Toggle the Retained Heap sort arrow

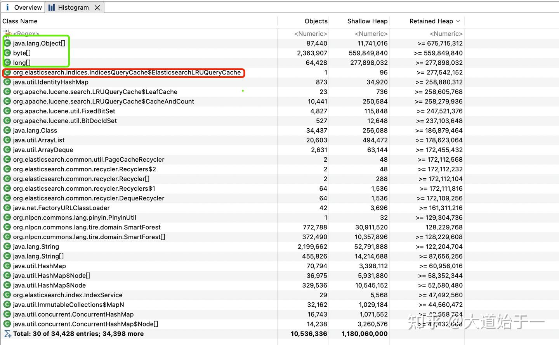[x=458, y=21]
